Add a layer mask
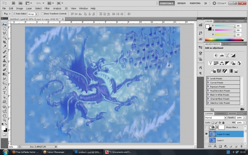248x155 pixels. pos(220,146)
